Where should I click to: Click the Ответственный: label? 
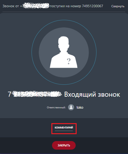tap(56, 107)
